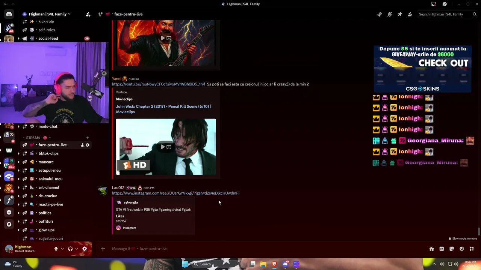This screenshot has width=481, height=270.
Task: Open Windows Start menu
Action: click(185, 264)
